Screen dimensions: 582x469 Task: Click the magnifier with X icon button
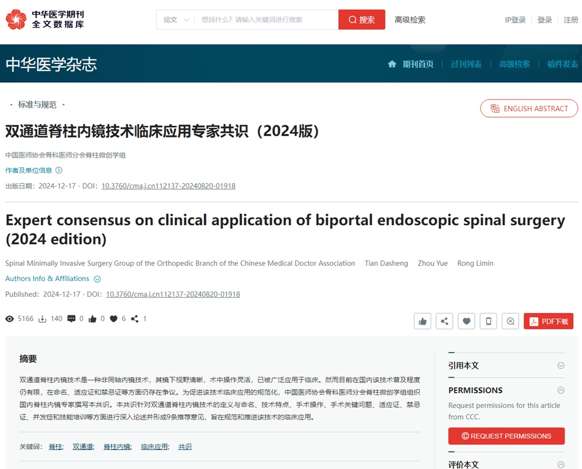click(x=510, y=321)
